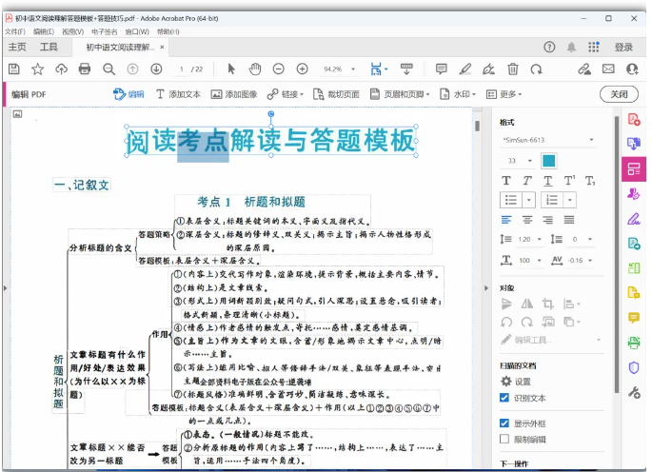The height and width of the screenshot is (472, 652).
Task: Rotate the page with the rotate icon
Action: (537, 69)
